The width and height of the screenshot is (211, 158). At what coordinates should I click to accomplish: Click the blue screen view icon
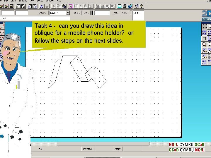(120, 6)
